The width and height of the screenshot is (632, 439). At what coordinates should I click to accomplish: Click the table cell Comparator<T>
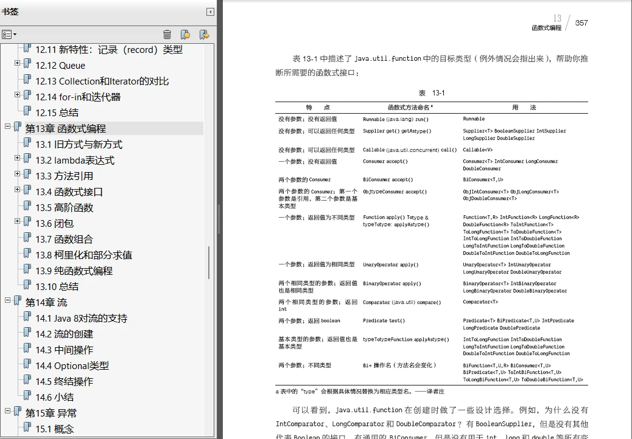480,302
